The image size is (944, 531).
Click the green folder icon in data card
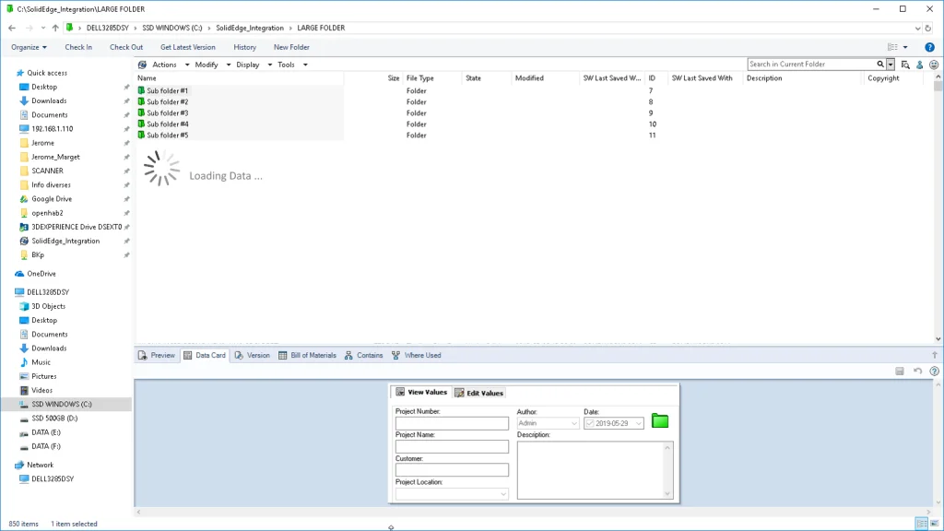click(660, 421)
